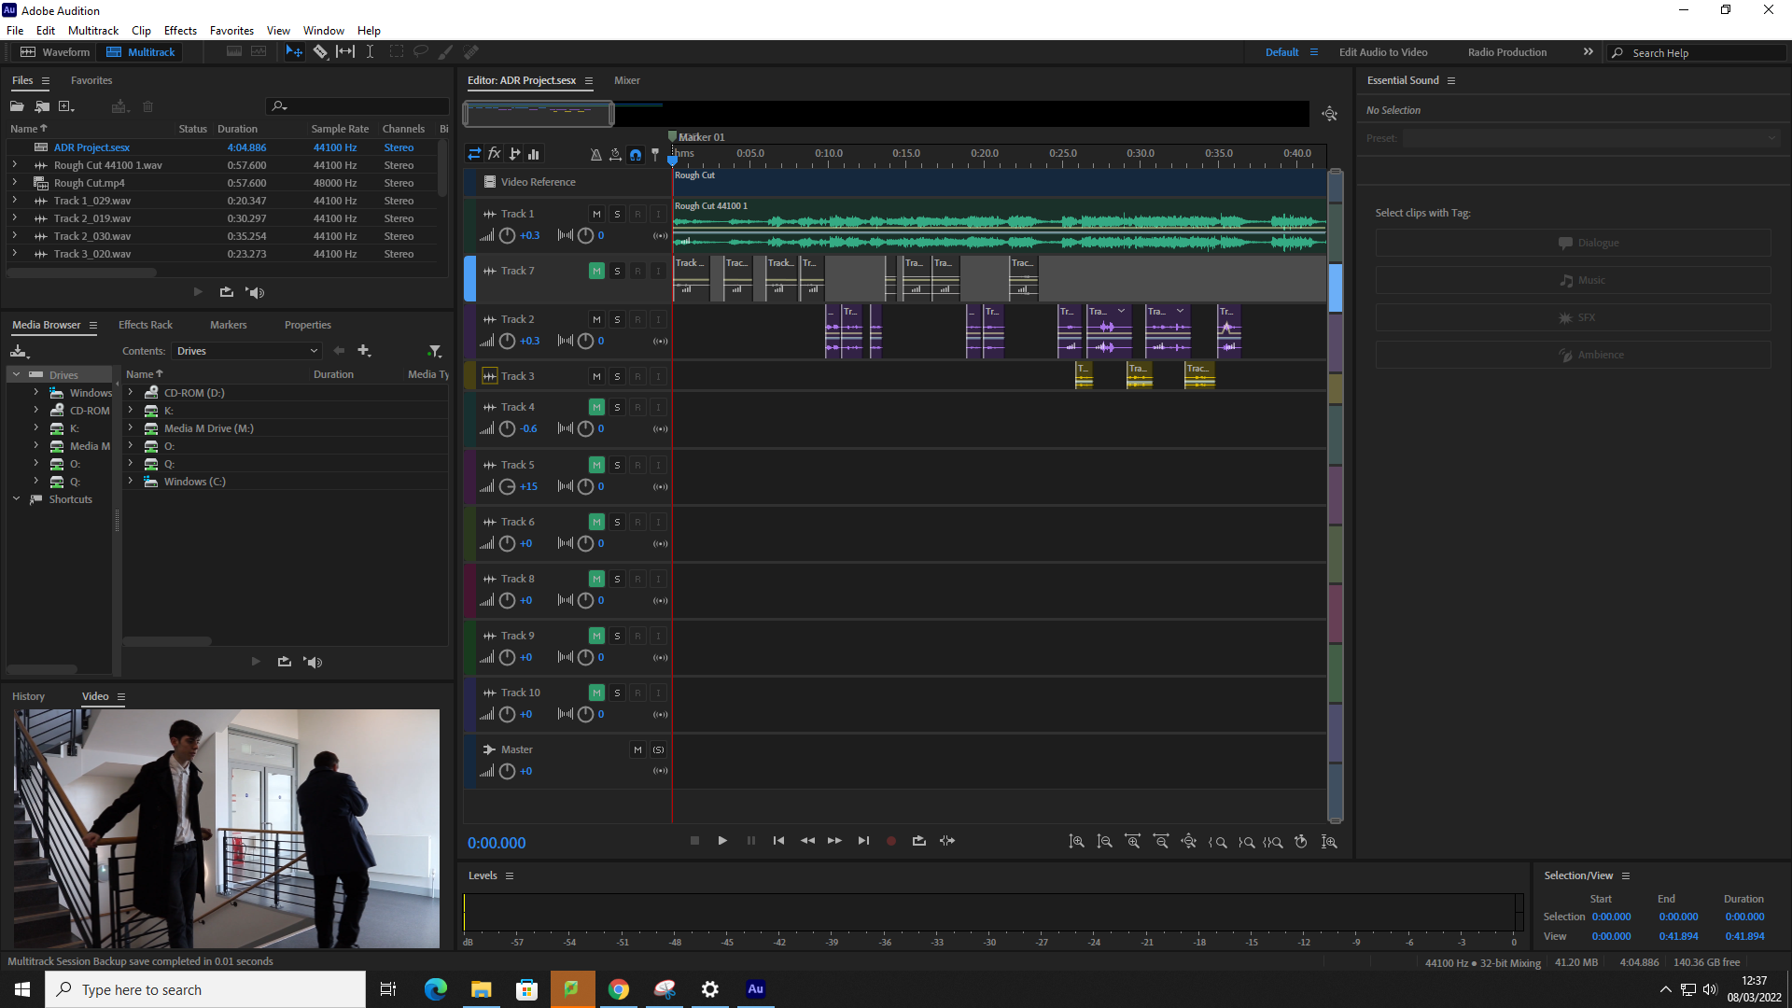Select the Razor tool in toolbar
1792x1008 pixels.
tap(320, 52)
